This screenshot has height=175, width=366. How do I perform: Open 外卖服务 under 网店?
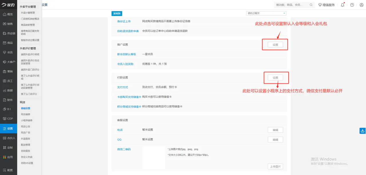(x=25, y=139)
